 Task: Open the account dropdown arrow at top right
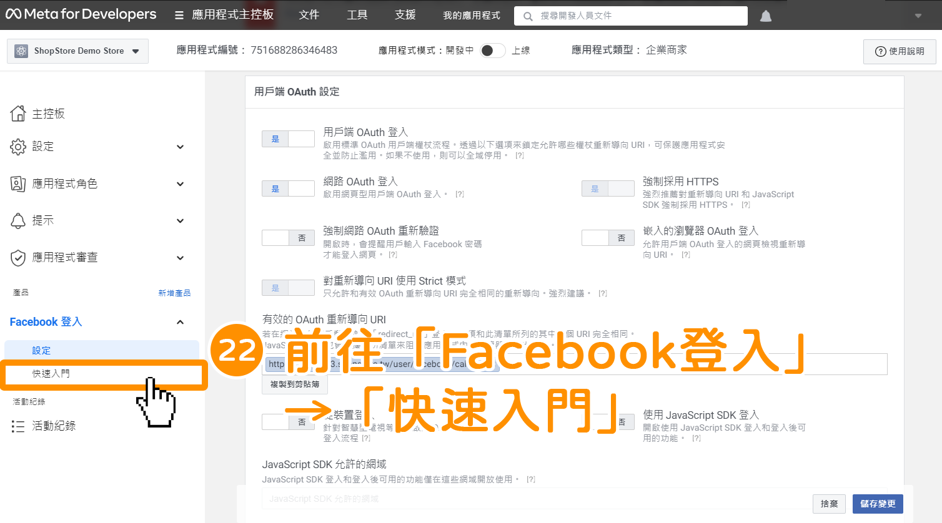pyautogui.click(x=918, y=16)
